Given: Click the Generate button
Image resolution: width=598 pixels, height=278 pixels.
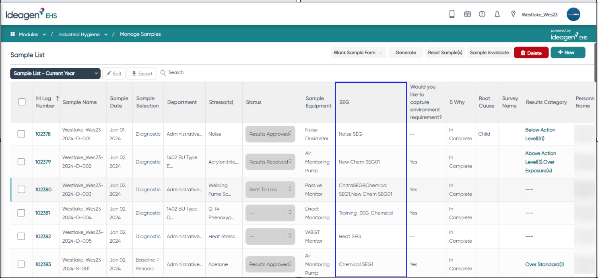Looking at the screenshot, I should click(x=406, y=53).
